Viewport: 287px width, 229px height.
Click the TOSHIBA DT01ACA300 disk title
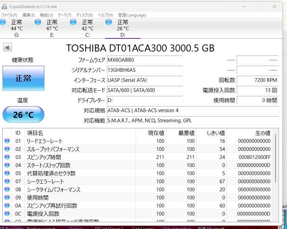pyautogui.click(x=140, y=48)
